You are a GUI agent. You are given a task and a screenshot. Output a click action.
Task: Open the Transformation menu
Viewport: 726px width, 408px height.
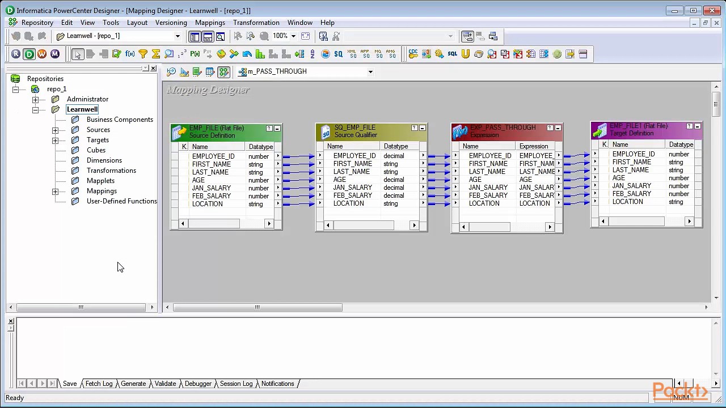pyautogui.click(x=256, y=23)
